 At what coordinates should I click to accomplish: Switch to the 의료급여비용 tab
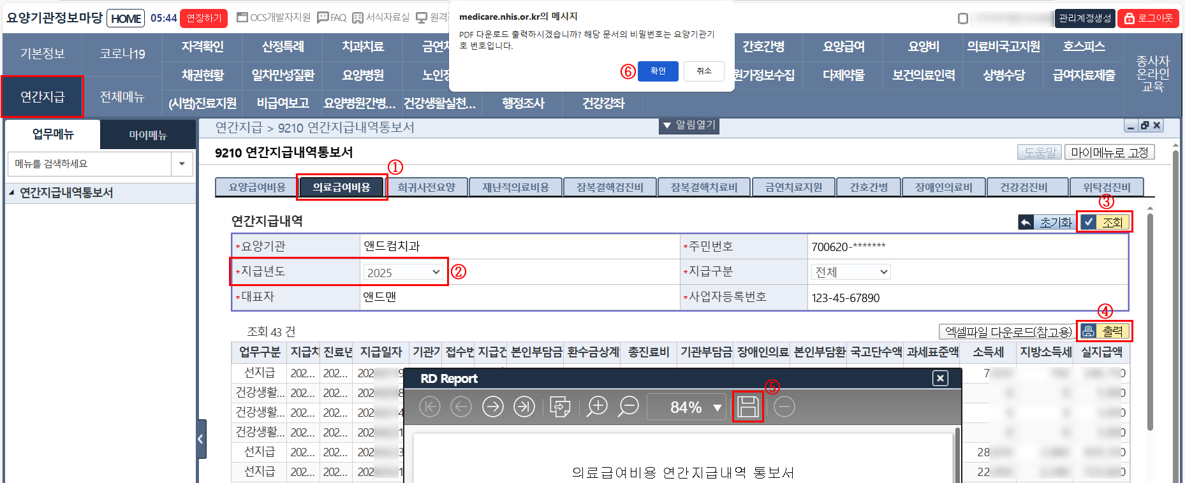pos(341,187)
